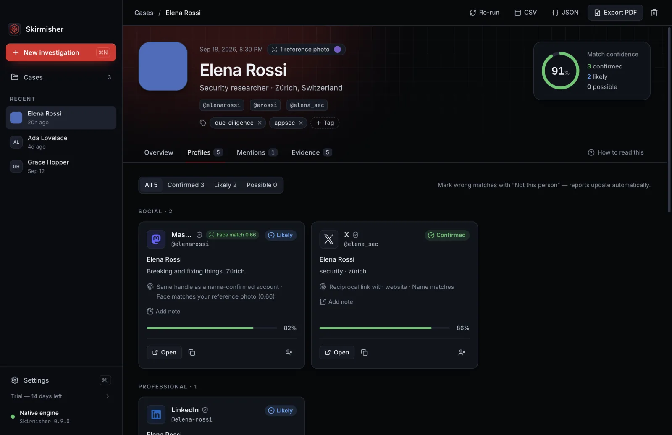Click shield icon beside Mastodon name

199,235
